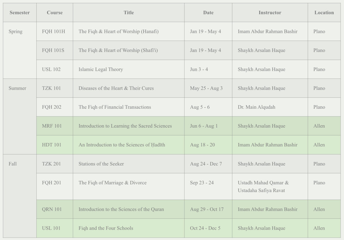Viewport: 344px width, 240px height.
Task: Click the Islamic Legal Theory title
Action: [x=101, y=69]
